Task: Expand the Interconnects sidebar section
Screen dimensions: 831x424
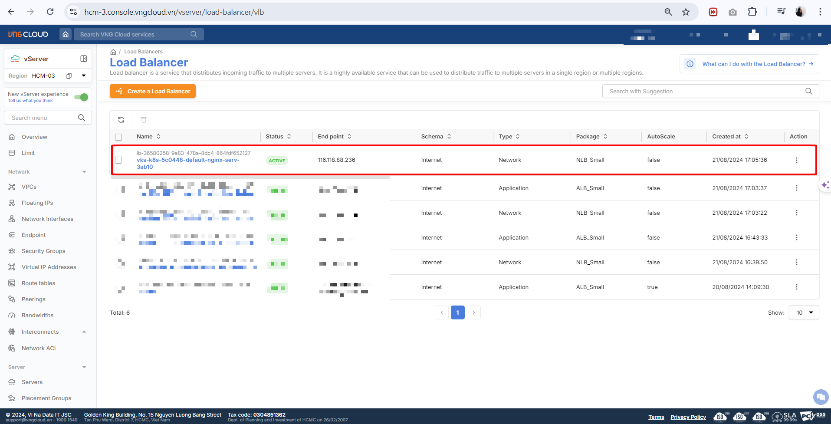Action: 84,332
